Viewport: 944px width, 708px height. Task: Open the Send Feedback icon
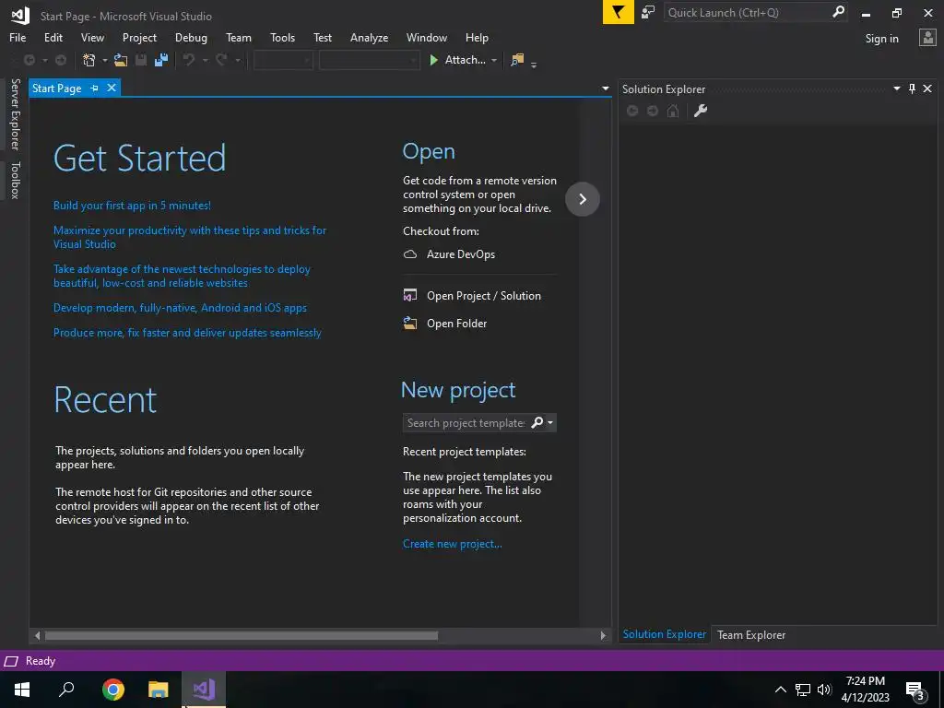click(x=648, y=12)
